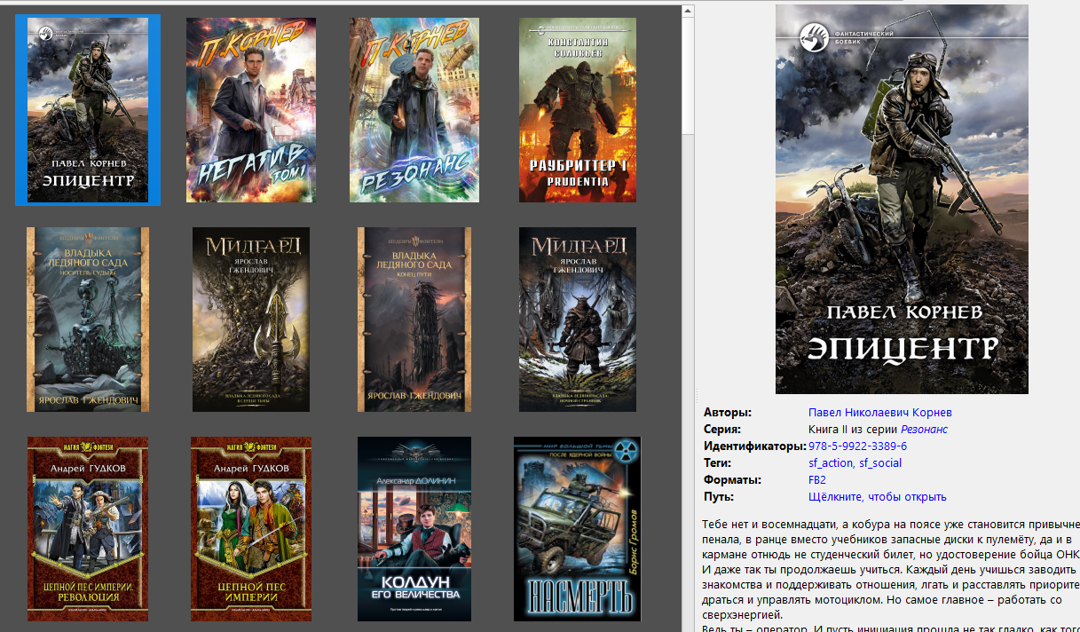Select Цепной пёс империи: Революция cover
Screen dimensions: 1080x632
(x=88, y=529)
